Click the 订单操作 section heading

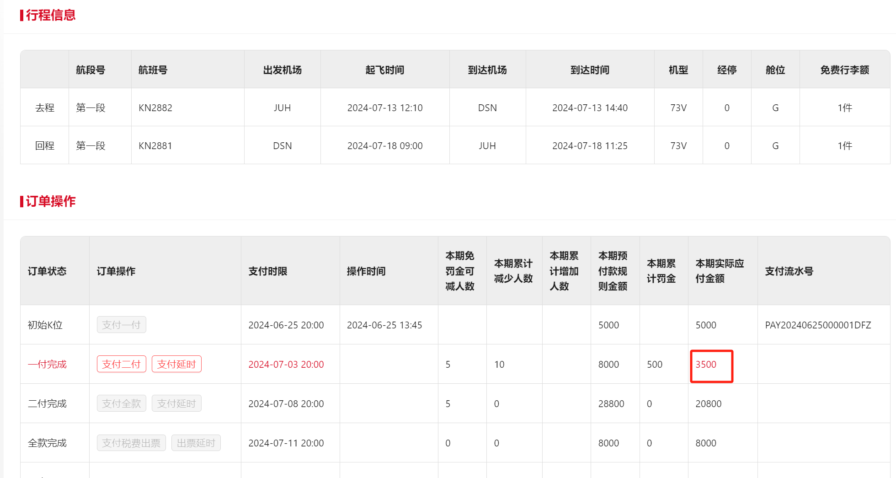[x=50, y=201]
